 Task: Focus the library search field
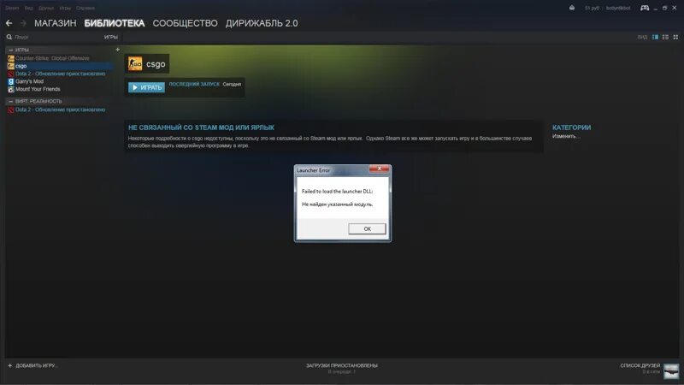pyautogui.click(x=56, y=37)
